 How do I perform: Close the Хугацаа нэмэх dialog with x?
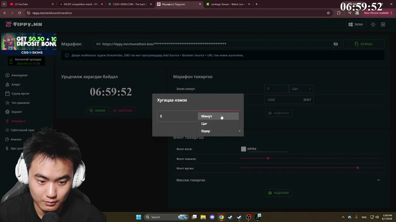point(239,131)
